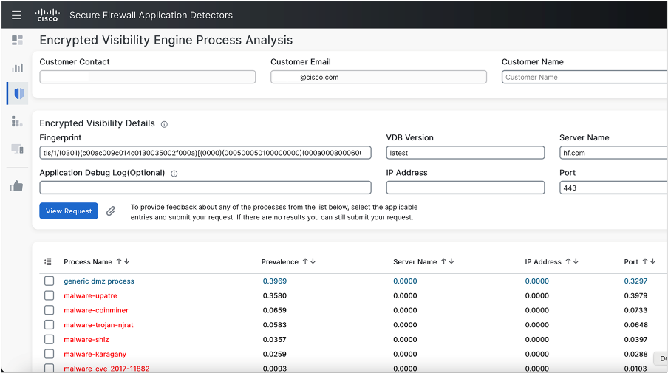Click the IP Address input field
This screenshot has width=668, height=373.
coord(466,188)
